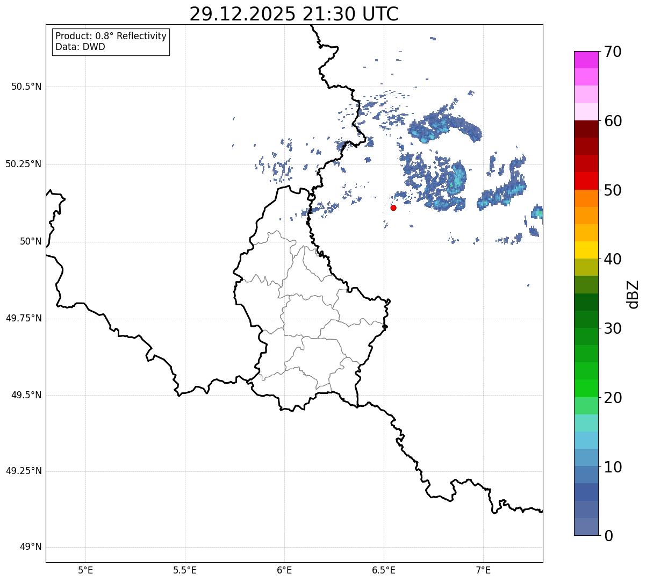Screen dimensions: 646x581
Task: Click the latitude label 49.25°N
Action: click(x=23, y=471)
